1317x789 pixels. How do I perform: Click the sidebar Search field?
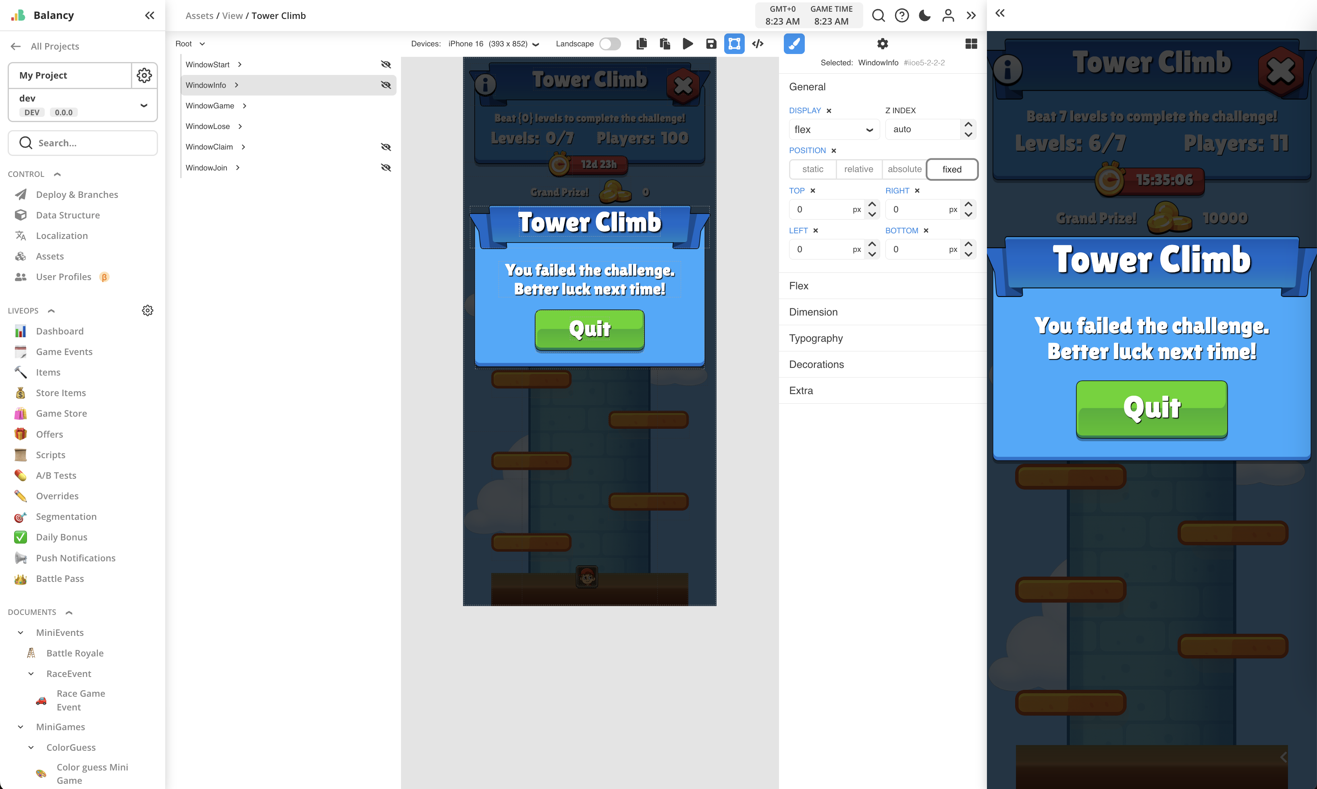(x=83, y=143)
